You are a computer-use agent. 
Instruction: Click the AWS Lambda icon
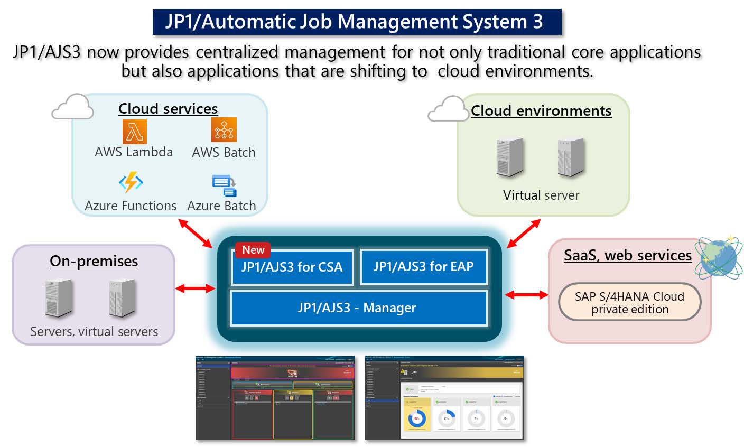point(134,132)
